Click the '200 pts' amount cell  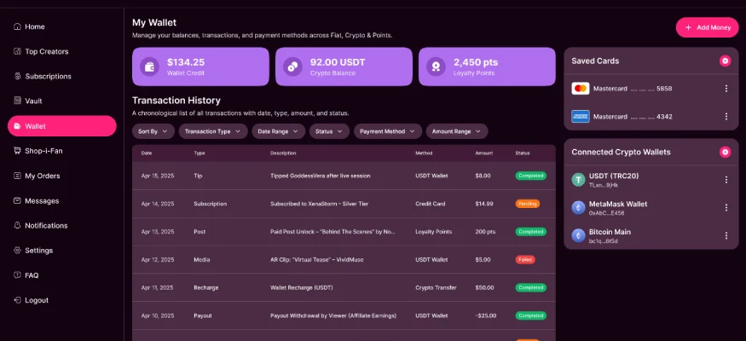[485, 232]
